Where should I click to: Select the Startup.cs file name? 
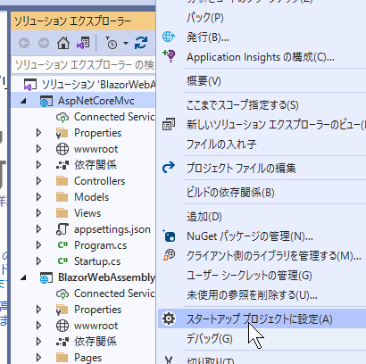pyautogui.click(x=97, y=261)
